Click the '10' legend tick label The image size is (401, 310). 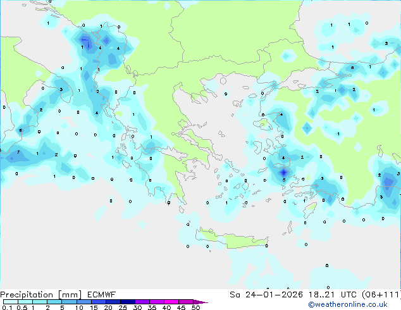point(79,307)
